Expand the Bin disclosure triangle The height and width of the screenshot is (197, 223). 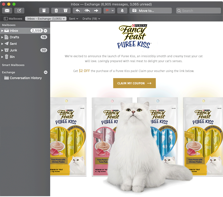2,57
